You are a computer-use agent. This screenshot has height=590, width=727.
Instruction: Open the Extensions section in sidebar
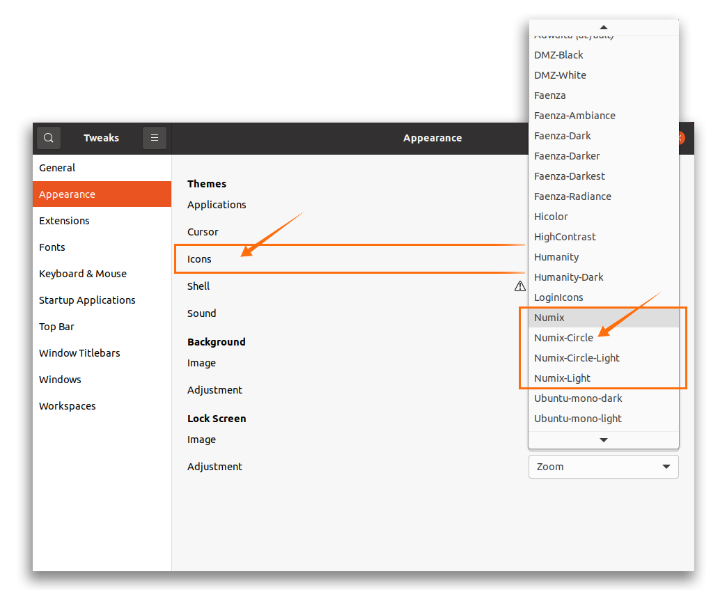[64, 221]
